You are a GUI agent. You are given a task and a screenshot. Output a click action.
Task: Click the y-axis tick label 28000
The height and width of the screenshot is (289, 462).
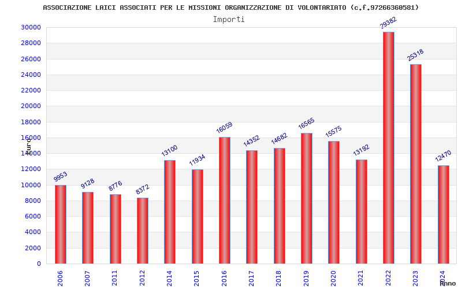click(31, 43)
